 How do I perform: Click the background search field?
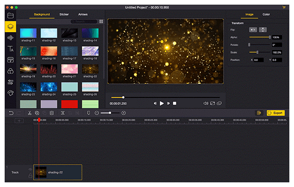click(84, 21)
